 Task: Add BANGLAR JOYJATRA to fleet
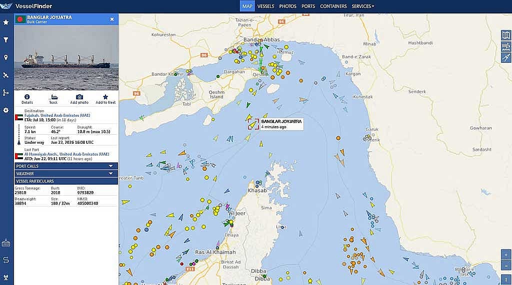105,99
